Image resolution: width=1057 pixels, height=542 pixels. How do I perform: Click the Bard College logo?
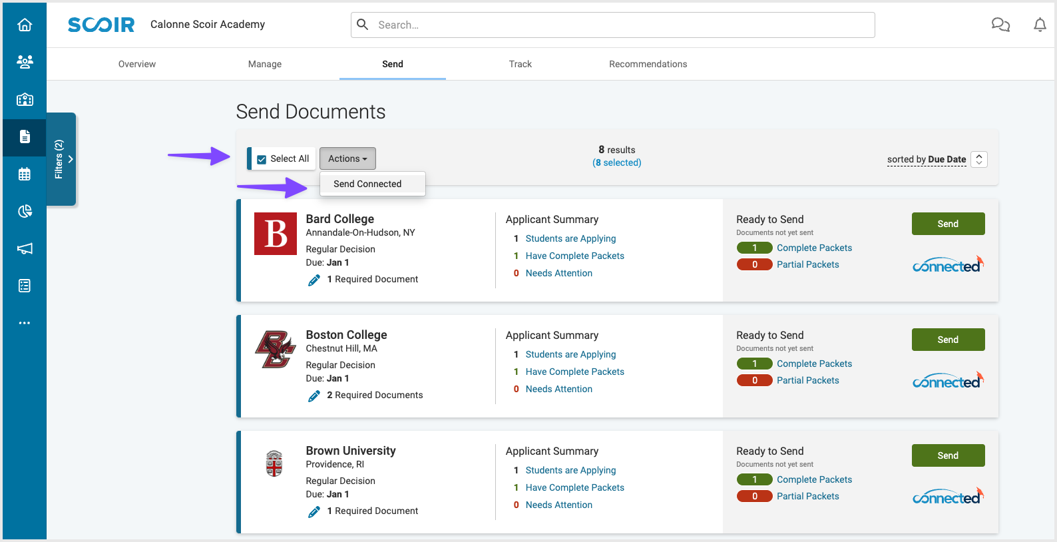click(276, 234)
